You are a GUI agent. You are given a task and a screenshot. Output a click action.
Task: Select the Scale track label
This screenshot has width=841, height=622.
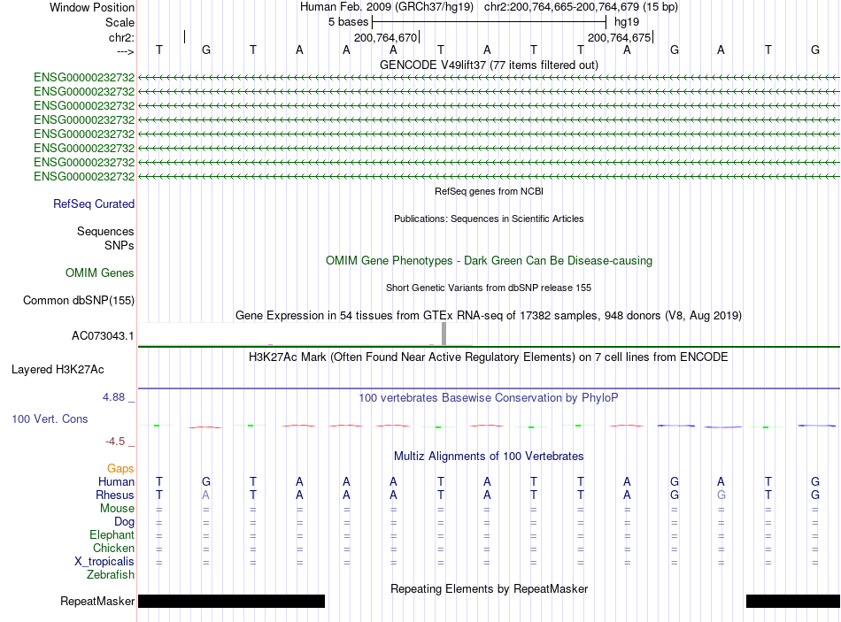pyautogui.click(x=120, y=22)
